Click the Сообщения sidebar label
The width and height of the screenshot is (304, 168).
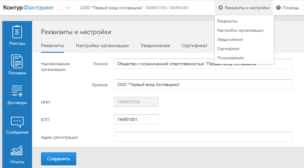coord(17,132)
